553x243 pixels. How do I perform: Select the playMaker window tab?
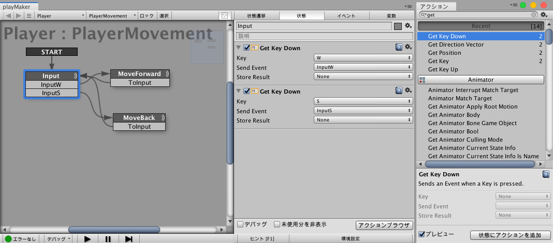(19, 6)
